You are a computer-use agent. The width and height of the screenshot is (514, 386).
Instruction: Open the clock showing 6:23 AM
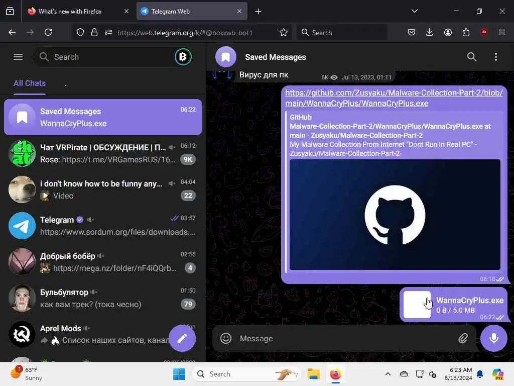(x=458, y=374)
